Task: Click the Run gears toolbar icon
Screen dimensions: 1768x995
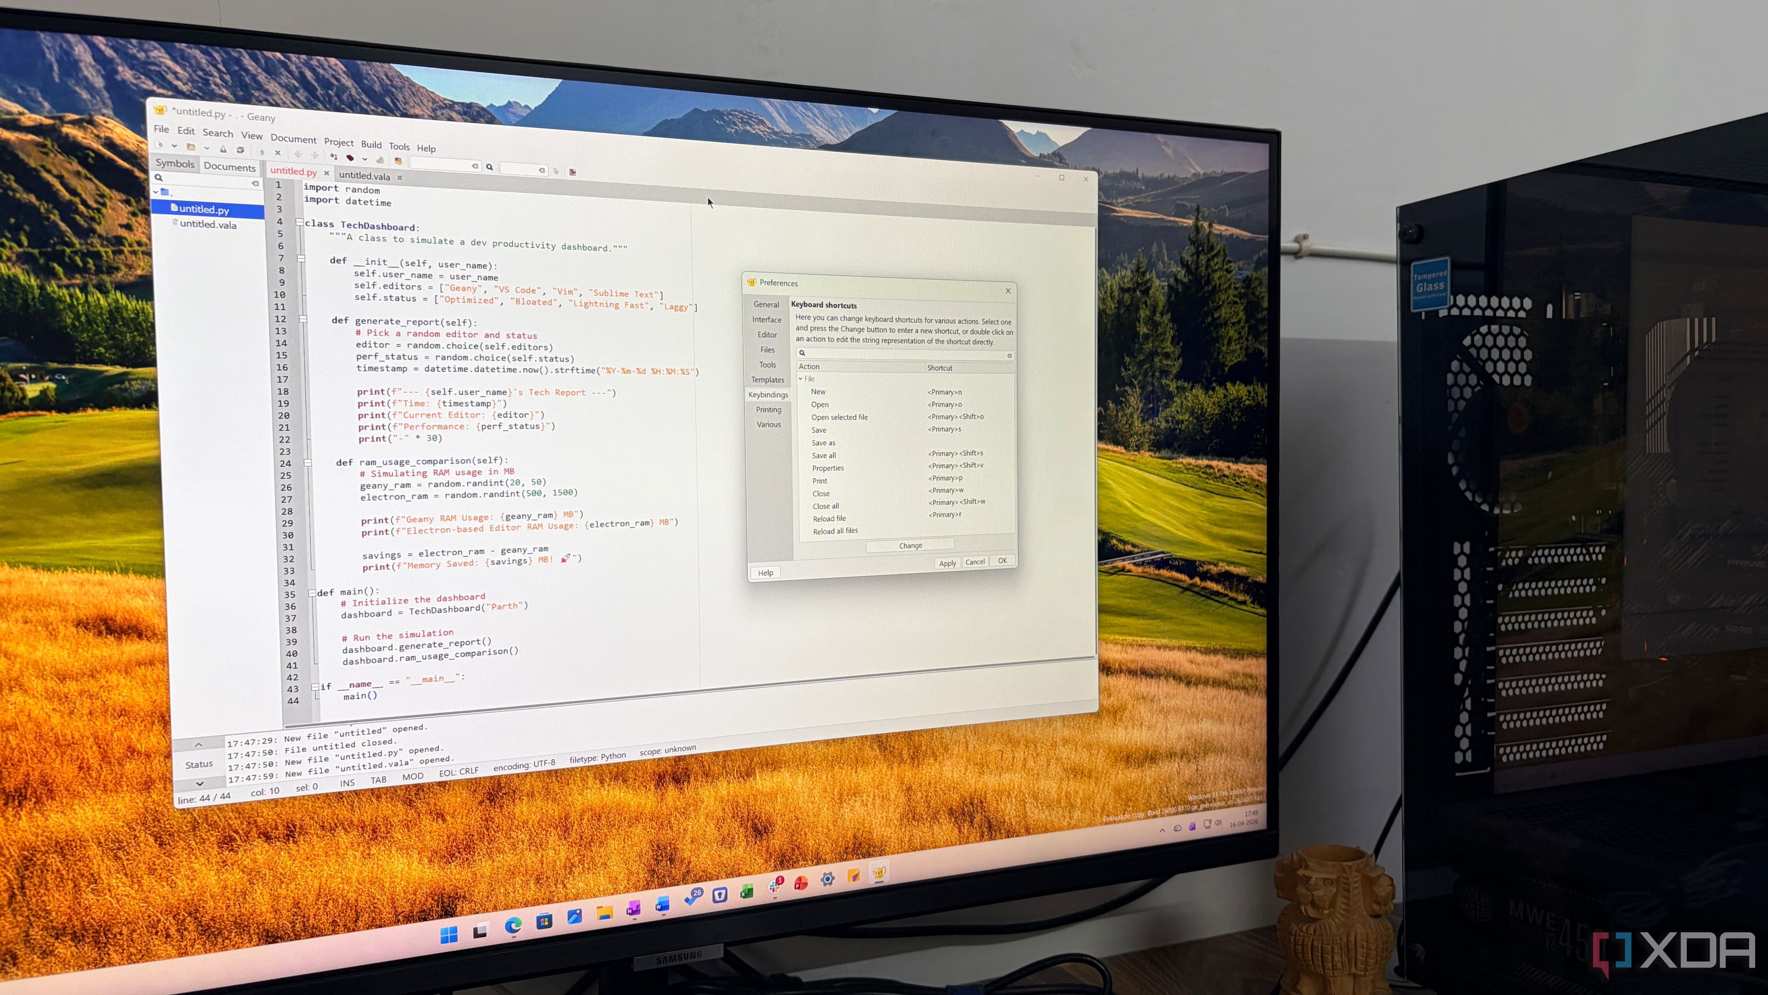Action: click(380, 160)
